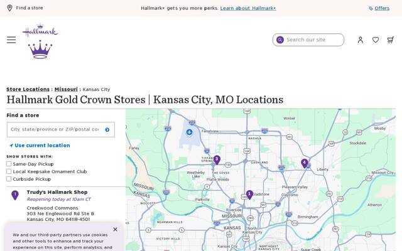Open the favorites heart icon
The image size is (402, 251).
376,40
